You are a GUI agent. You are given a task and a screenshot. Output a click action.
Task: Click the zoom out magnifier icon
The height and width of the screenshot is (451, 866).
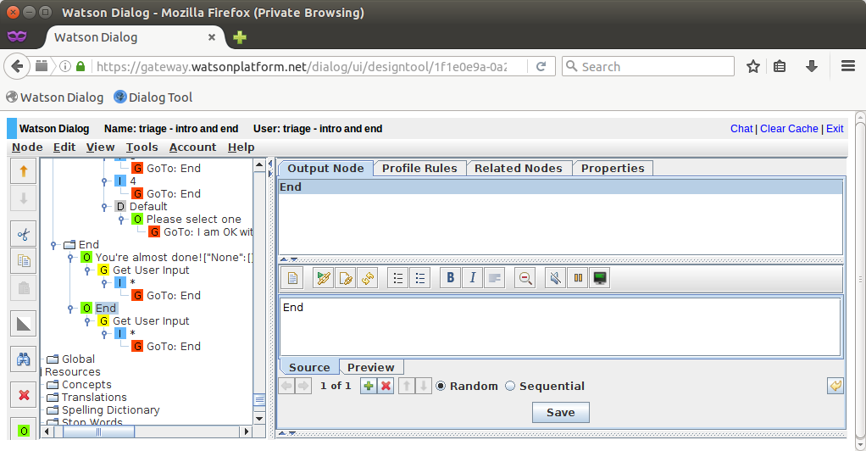(x=525, y=278)
